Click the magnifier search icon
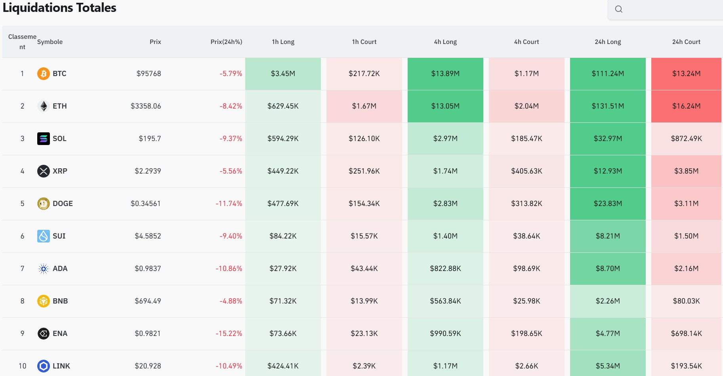This screenshot has height=376, width=723. point(618,9)
